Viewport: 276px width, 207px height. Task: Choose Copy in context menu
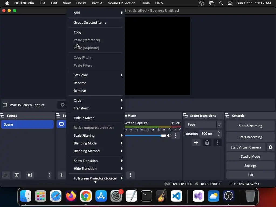point(95,32)
